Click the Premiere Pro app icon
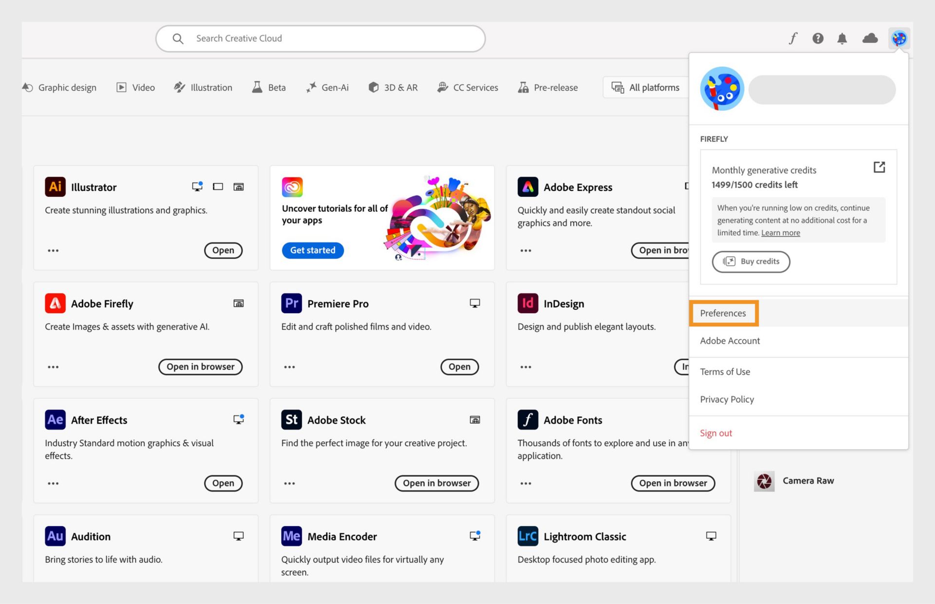This screenshot has height=604, width=935. [x=292, y=302]
